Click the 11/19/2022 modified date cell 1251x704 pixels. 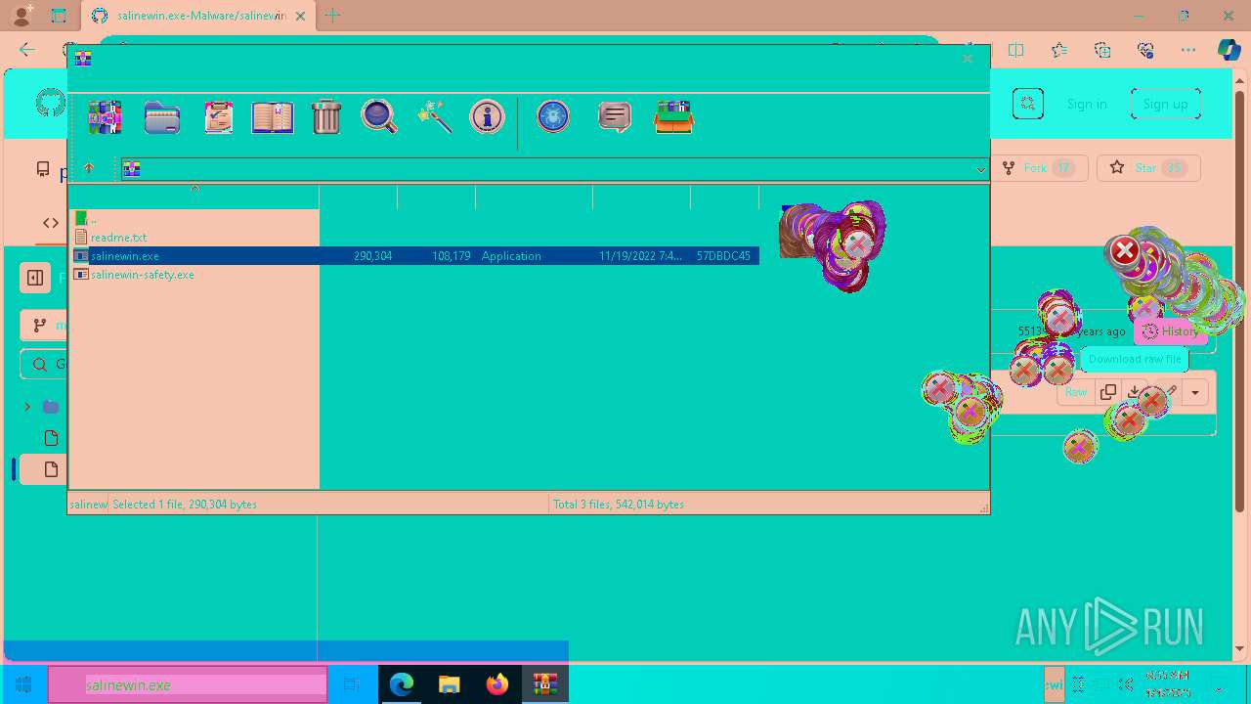[x=640, y=255]
